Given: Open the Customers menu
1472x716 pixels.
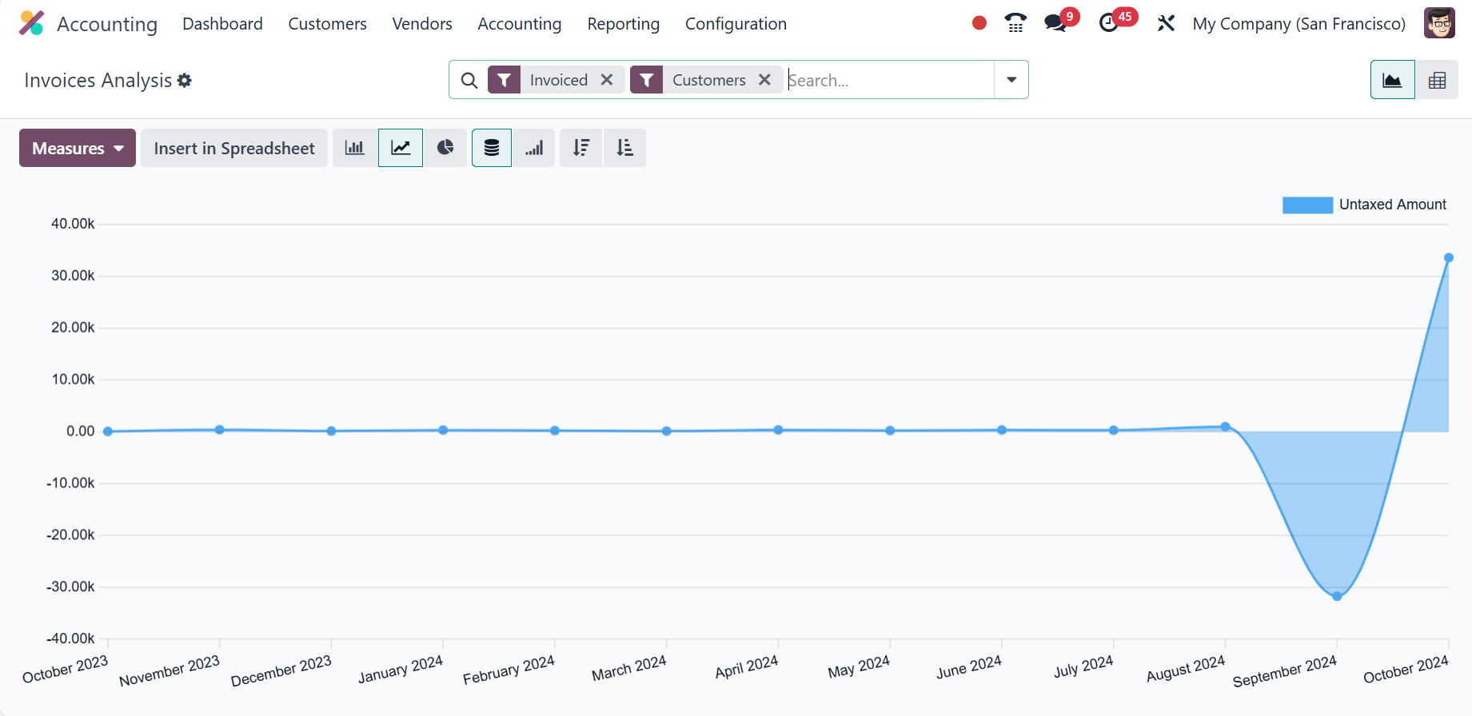Looking at the screenshot, I should tap(327, 23).
